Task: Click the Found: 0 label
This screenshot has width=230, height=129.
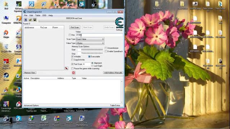Action: 27,24
